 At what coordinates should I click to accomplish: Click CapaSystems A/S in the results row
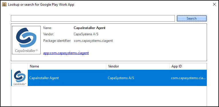click(x=121, y=78)
